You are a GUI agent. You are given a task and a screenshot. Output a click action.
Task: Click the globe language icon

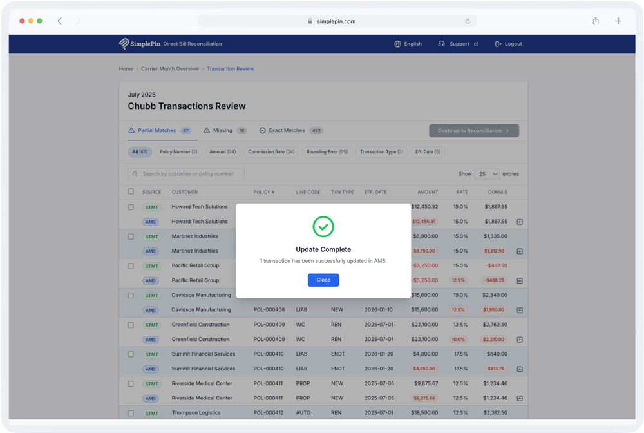(397, 44)
